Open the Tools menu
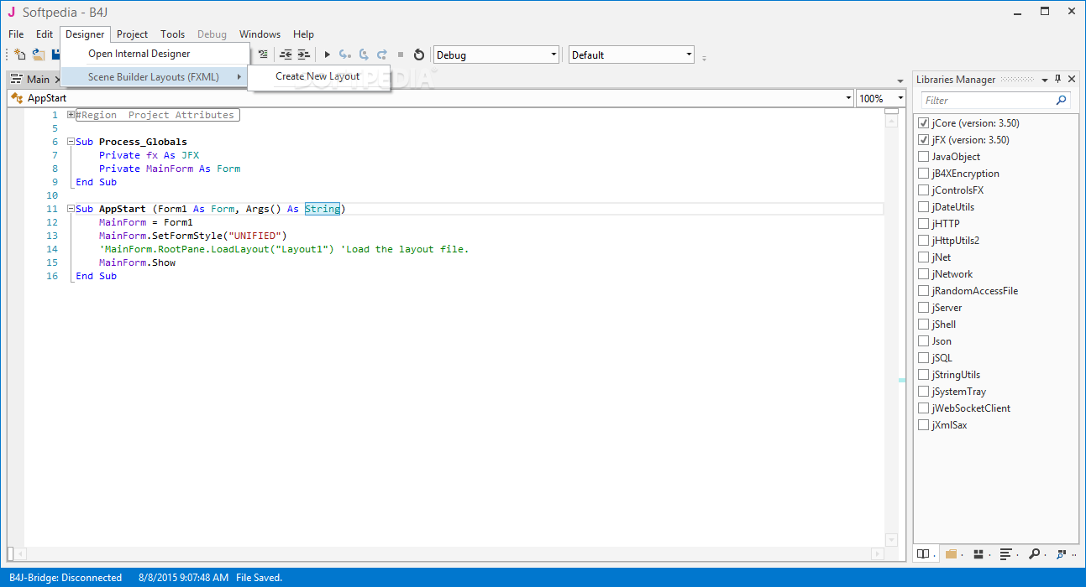The height and width of the screenshot is (587, 1086). click(173, 34)
